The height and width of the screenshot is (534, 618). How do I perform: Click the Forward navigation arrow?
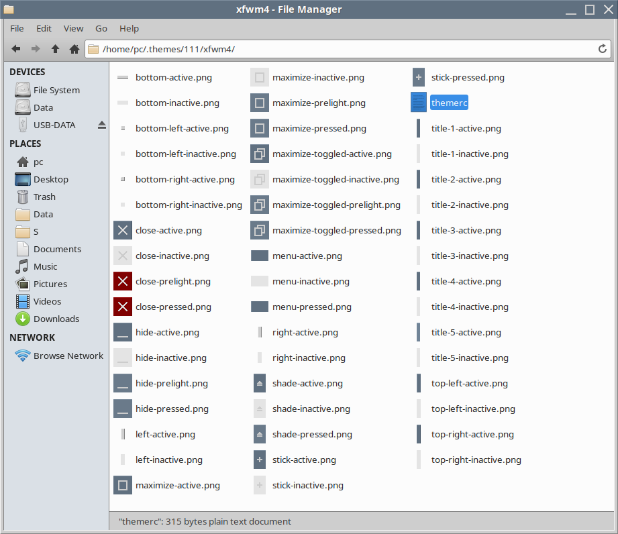(36, 49)
